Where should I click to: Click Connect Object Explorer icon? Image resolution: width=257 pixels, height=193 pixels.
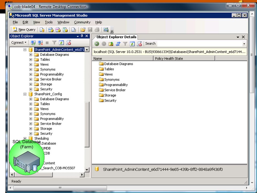[33, 43]
